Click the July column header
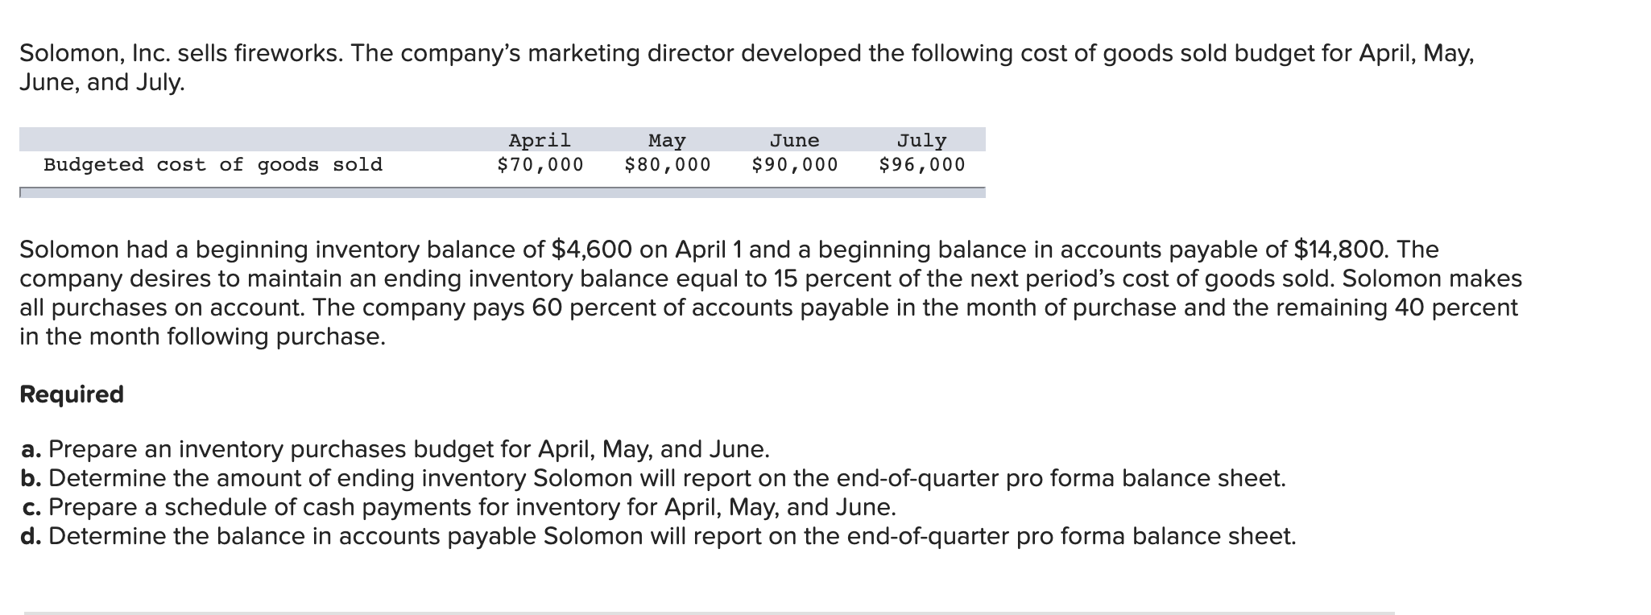Screen dimensions: 1651x615 tap(921, 141)
